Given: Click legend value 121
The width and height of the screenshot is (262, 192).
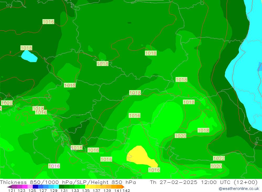Looking at the screenshot, I should (12, 190).
